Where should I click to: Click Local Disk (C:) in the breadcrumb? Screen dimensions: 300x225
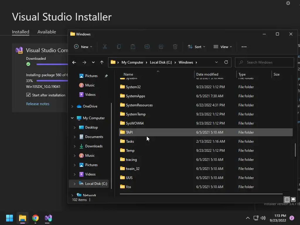pyautogui.click(x=161, y=62)
